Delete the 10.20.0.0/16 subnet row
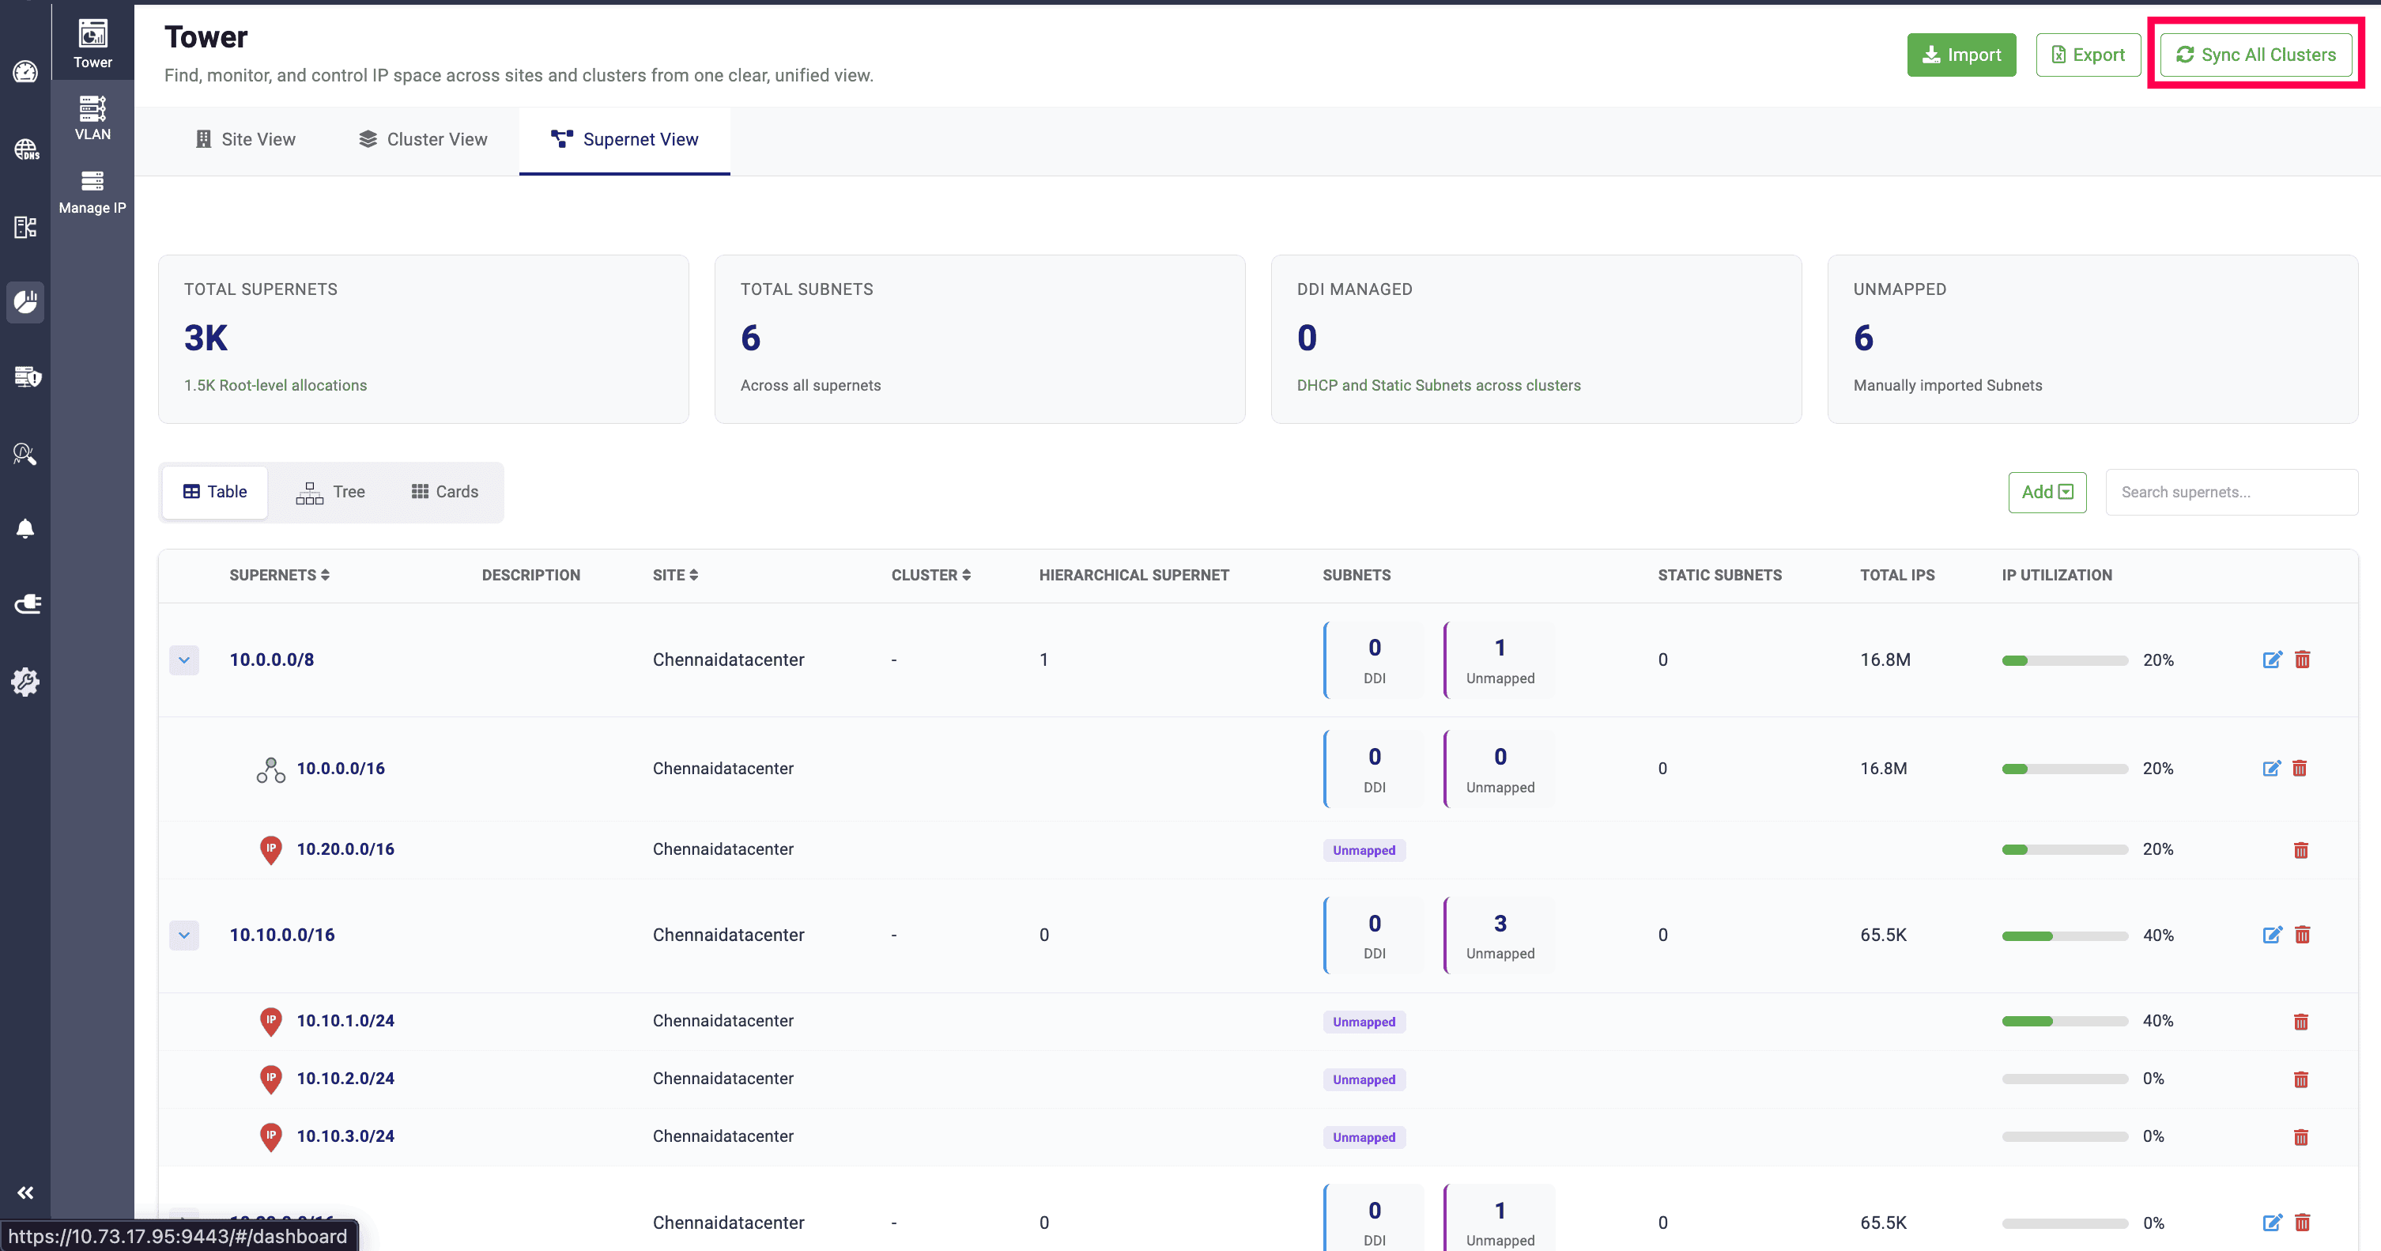The image size is (2381, 1251). click(x=2300, y=850)
